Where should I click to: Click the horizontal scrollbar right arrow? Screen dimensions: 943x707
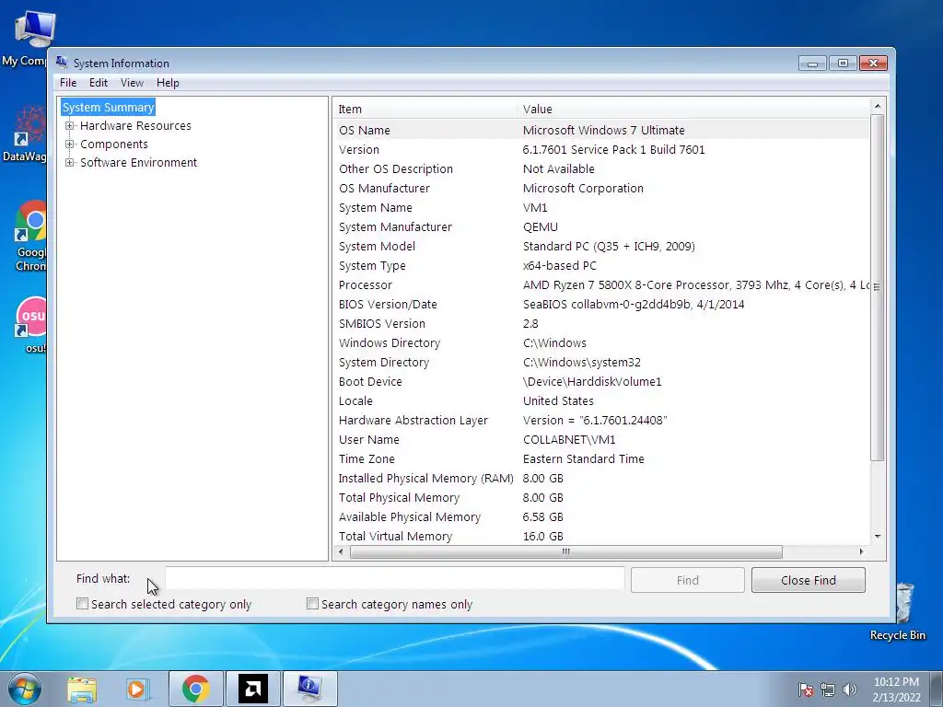[x=861, y=551]
